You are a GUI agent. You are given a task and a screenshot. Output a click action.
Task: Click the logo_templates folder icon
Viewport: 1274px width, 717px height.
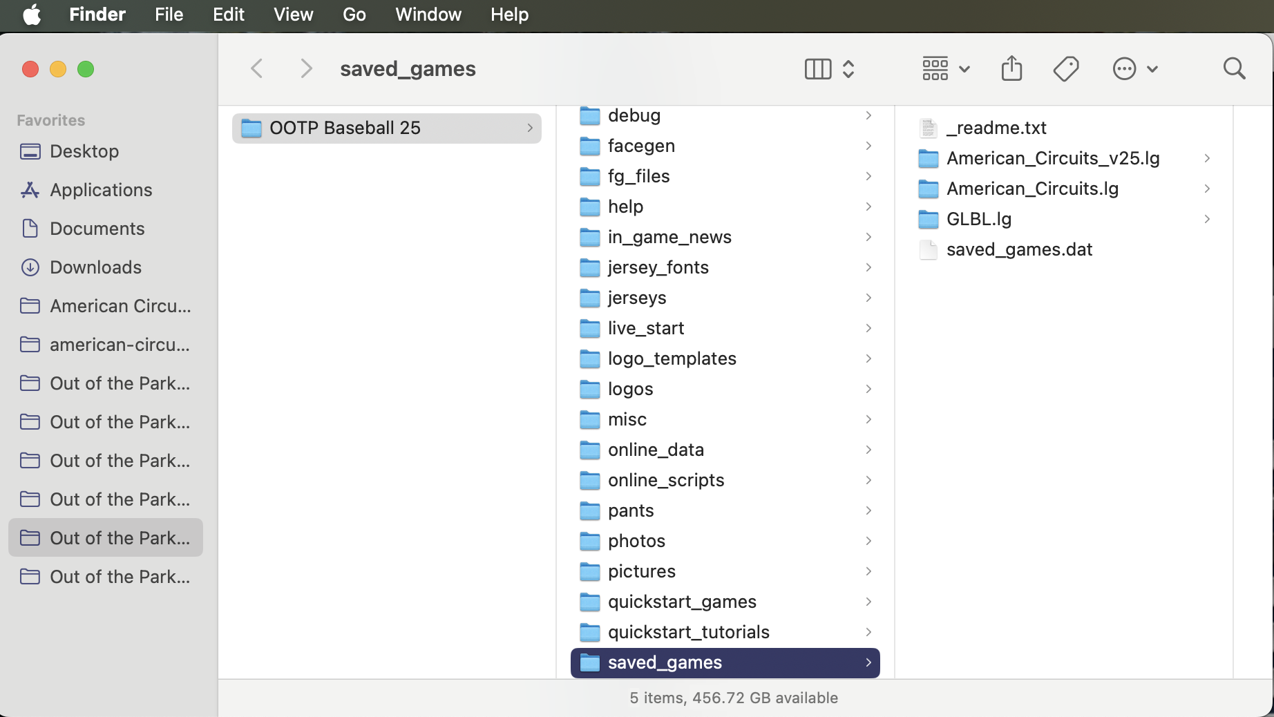click(x=590, y=358)
